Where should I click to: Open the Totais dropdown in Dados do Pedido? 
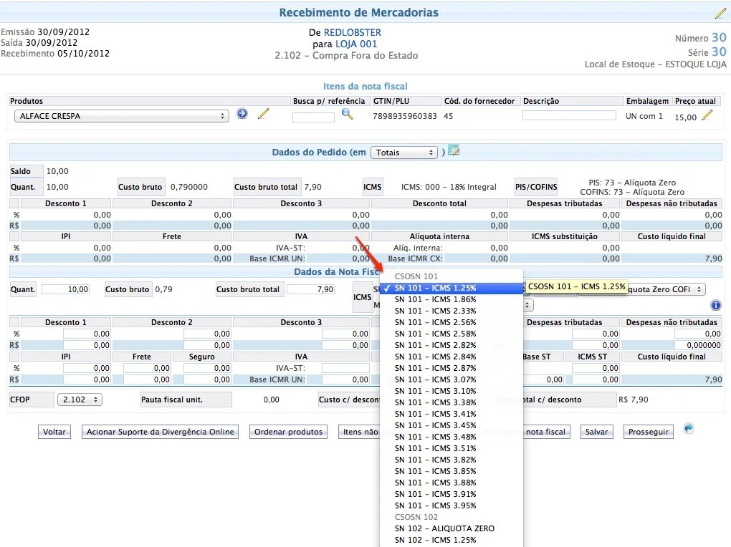point(403,153)
